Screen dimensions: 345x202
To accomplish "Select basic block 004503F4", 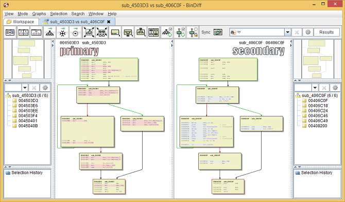I will click(x=28, y=115).
